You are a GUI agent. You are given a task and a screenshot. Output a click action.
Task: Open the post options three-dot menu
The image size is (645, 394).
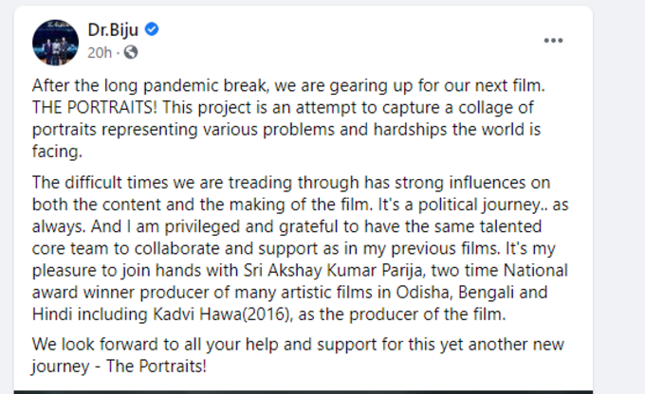[553, 41]
